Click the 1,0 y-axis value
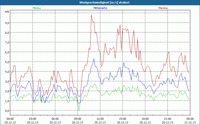The width and height of the screenshot is (200, 125). (7, 101)
